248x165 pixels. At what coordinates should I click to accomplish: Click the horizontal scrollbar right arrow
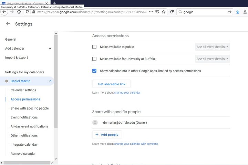click(52, 163)
